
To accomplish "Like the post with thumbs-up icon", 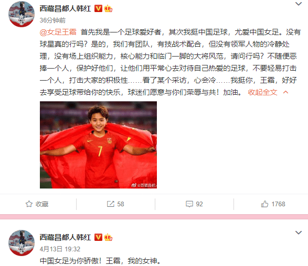I will pyautogui.click(x=264, y=204).
